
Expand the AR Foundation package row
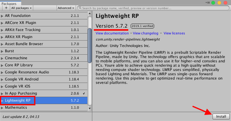[2, 16]
